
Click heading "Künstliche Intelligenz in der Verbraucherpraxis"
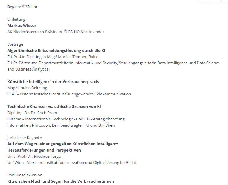click(x=53, y=82)
